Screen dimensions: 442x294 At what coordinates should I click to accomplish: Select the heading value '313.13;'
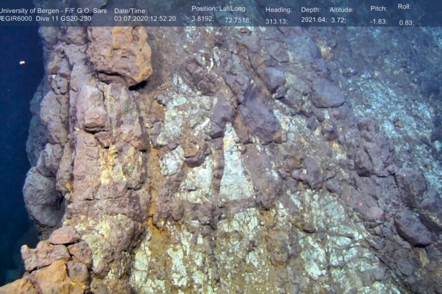point(276,22)
